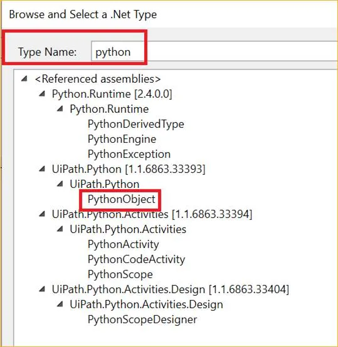338x347 pixels.
Task: Pick the PythonCodeActivity type
Action: [x=136, y=259]
